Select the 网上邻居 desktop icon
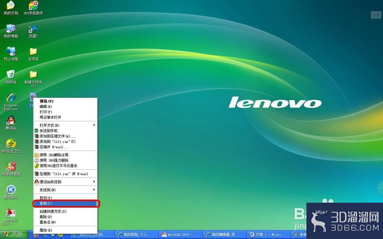The image size is (383, 239). click(11, 54)
